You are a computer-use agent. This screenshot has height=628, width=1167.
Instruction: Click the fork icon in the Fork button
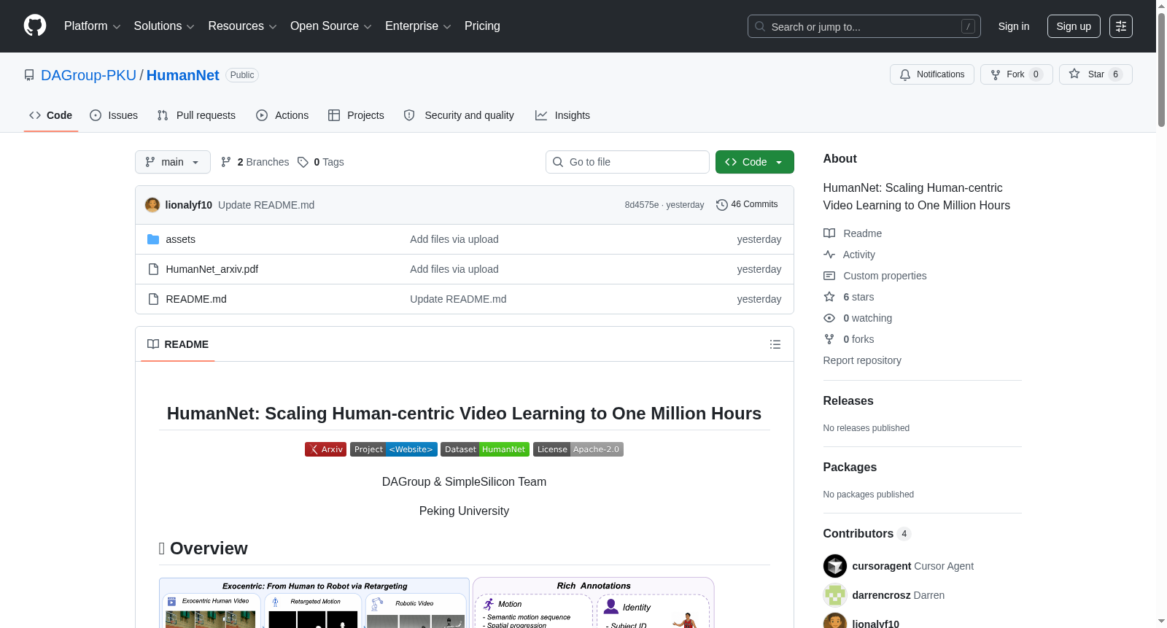click(x=996, y=74)
